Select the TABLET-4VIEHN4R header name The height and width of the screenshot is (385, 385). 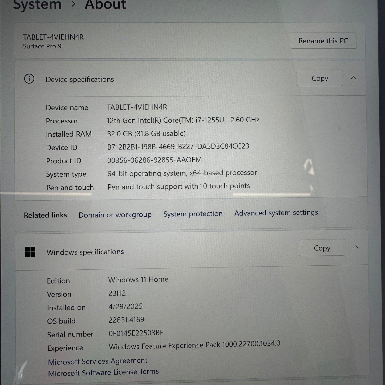(53, 37)
